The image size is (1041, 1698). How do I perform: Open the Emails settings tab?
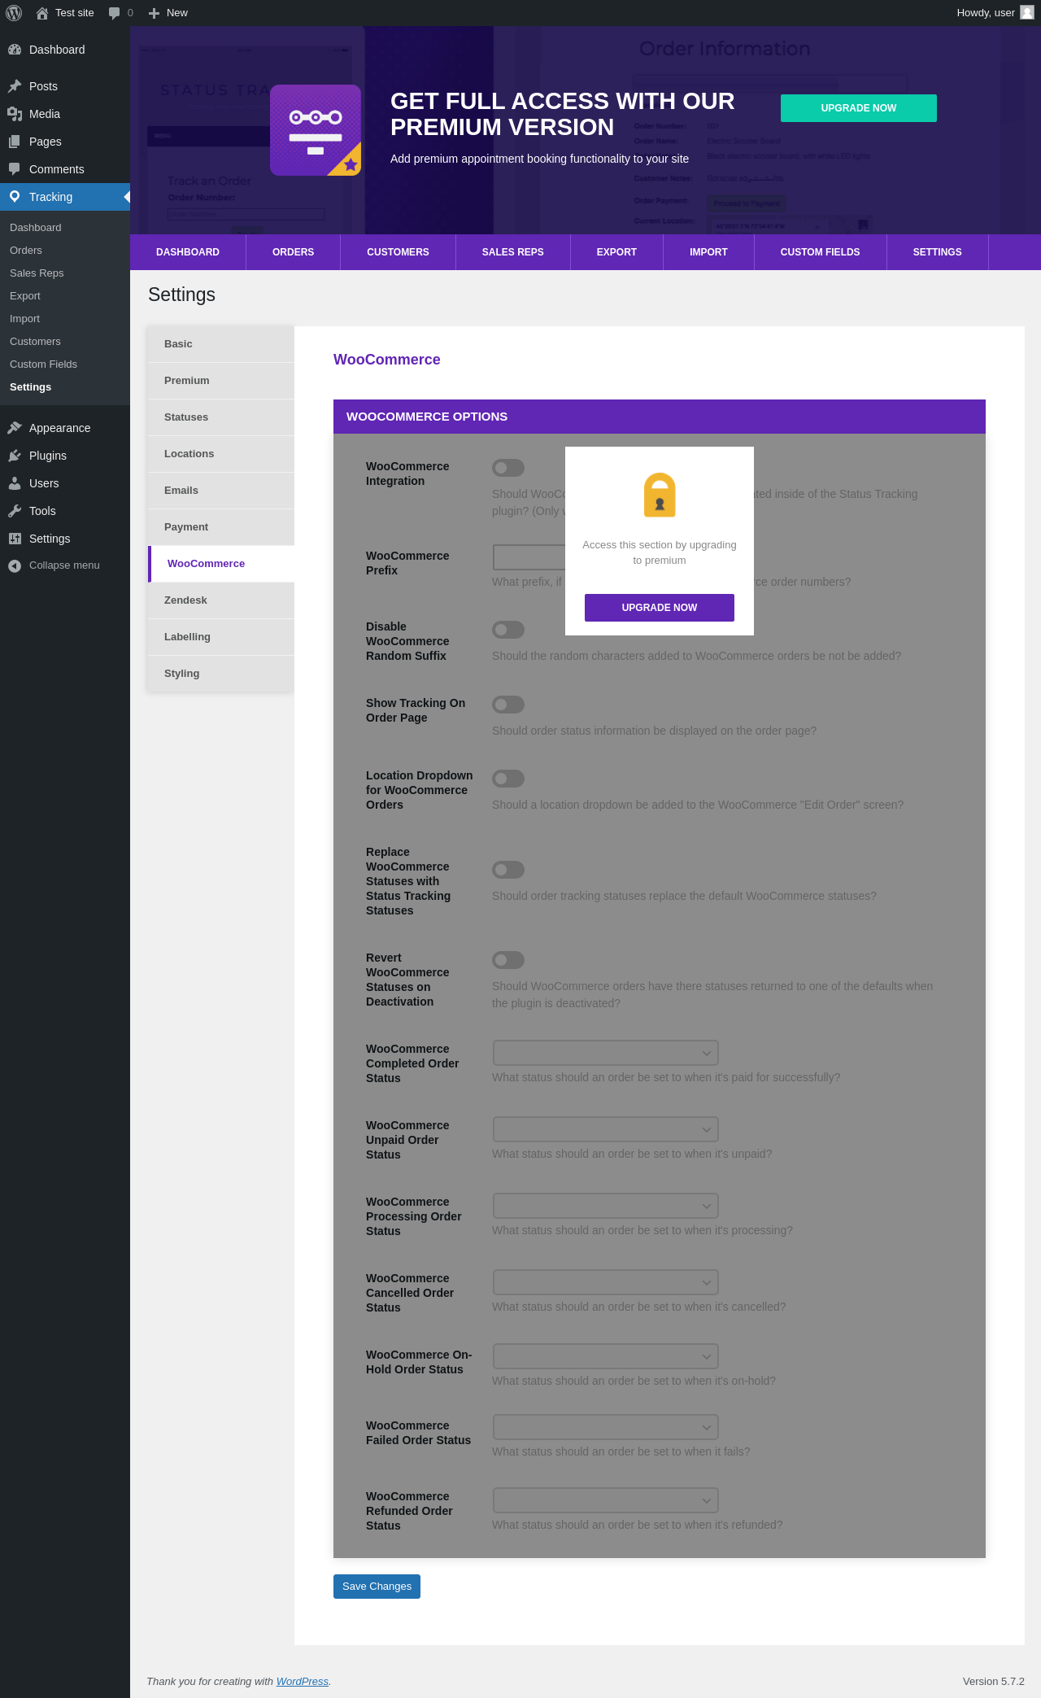221,491
